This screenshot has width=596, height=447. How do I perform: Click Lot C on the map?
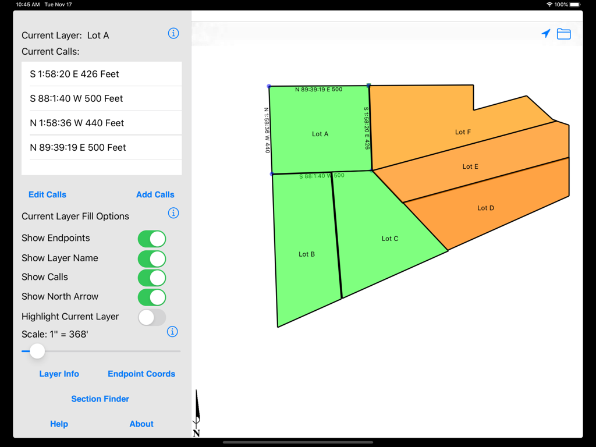point(389,239)
